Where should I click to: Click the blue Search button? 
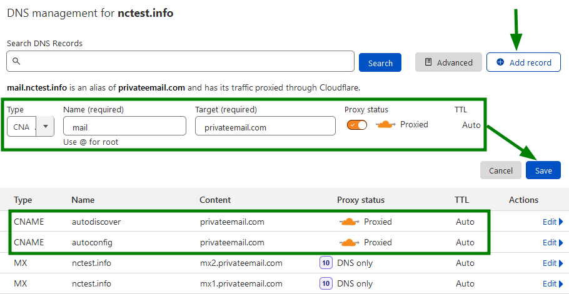tap(380, 62)
